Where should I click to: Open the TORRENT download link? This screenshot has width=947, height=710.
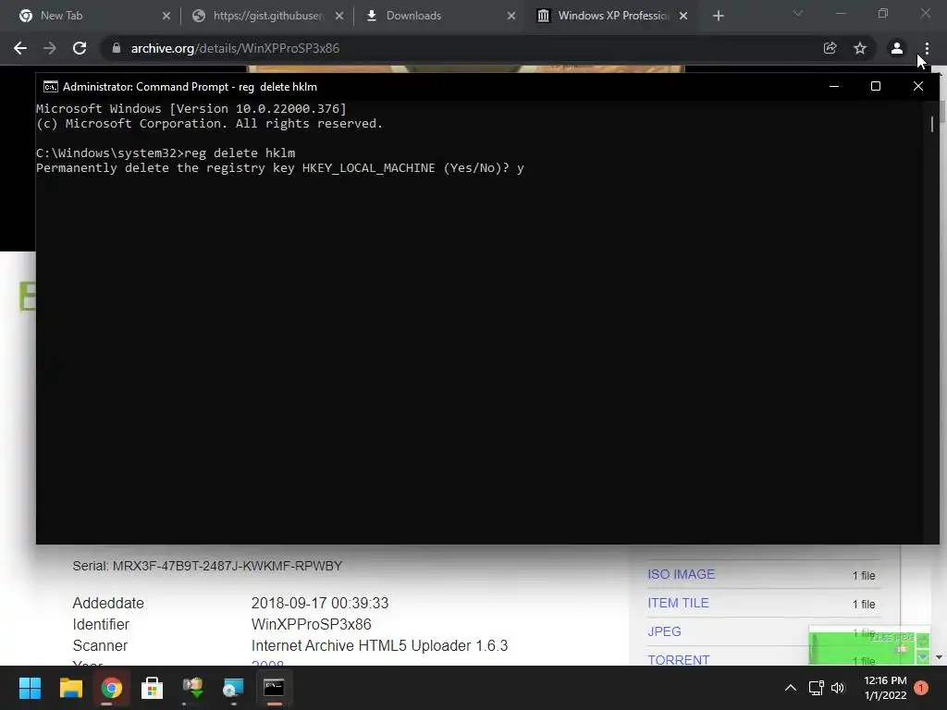coord(678,660)
